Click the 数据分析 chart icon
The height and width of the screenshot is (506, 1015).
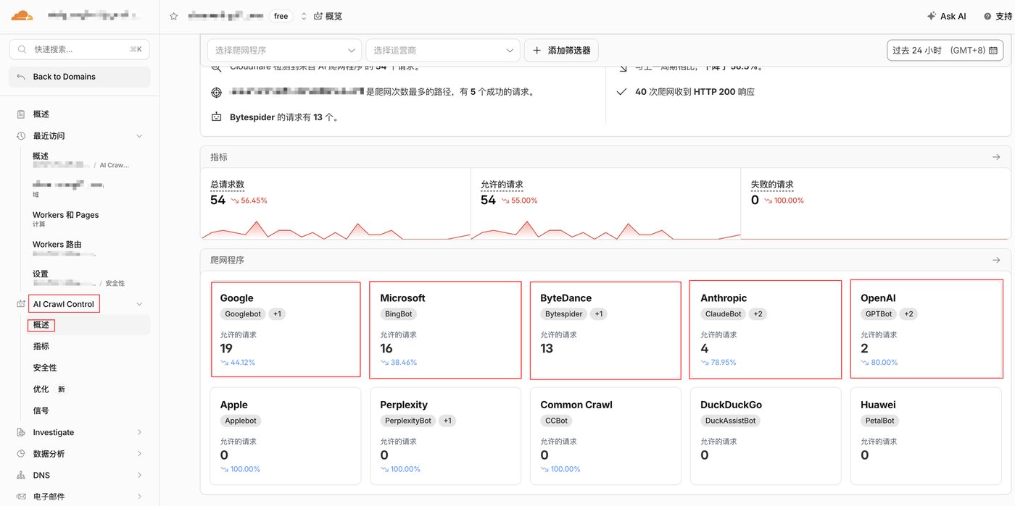point(20,454)
